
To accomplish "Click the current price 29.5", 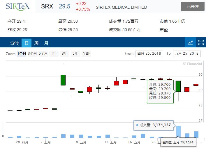I will pyautogui.click(x=64, y=6).
